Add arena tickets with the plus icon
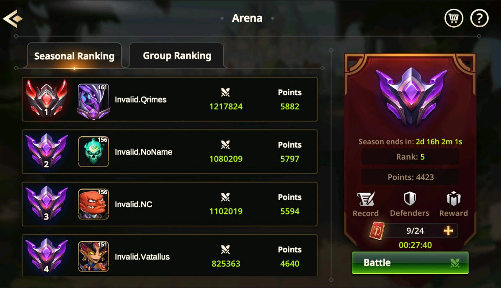This screenshot has width=501, height=288. coord(448,231)
